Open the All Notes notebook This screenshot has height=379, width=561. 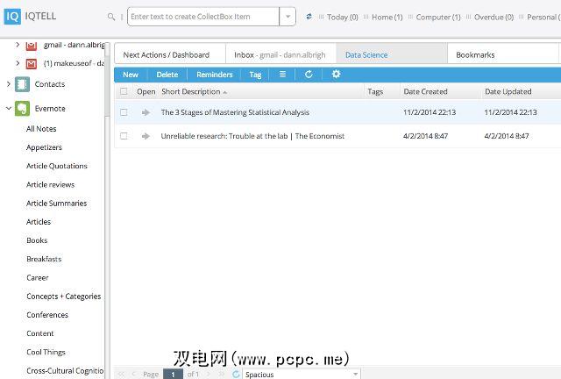click(41, 129)
